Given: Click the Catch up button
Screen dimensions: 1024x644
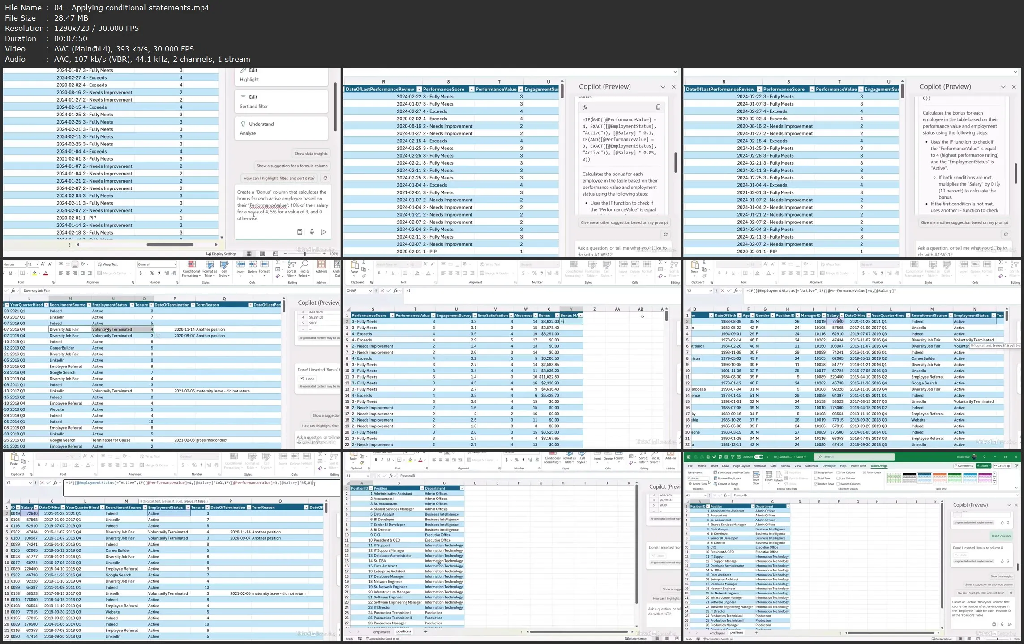Looking at the screenshot, I should click(1001, 466).
